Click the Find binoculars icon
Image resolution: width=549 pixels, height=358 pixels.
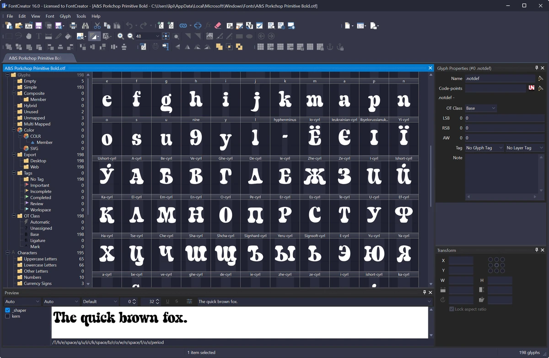pos(86,26)
